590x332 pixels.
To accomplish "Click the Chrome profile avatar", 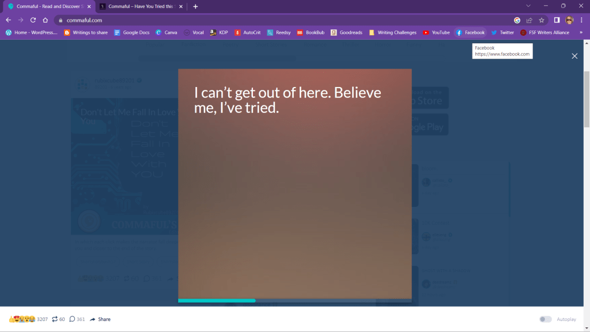I will 569,20.
